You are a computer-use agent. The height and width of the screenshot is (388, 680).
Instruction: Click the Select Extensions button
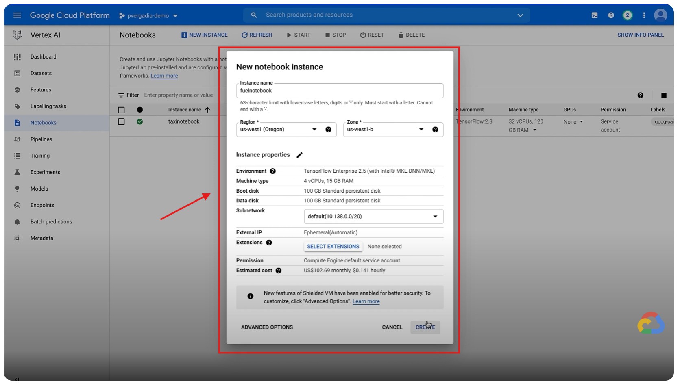tap(333, 247)
